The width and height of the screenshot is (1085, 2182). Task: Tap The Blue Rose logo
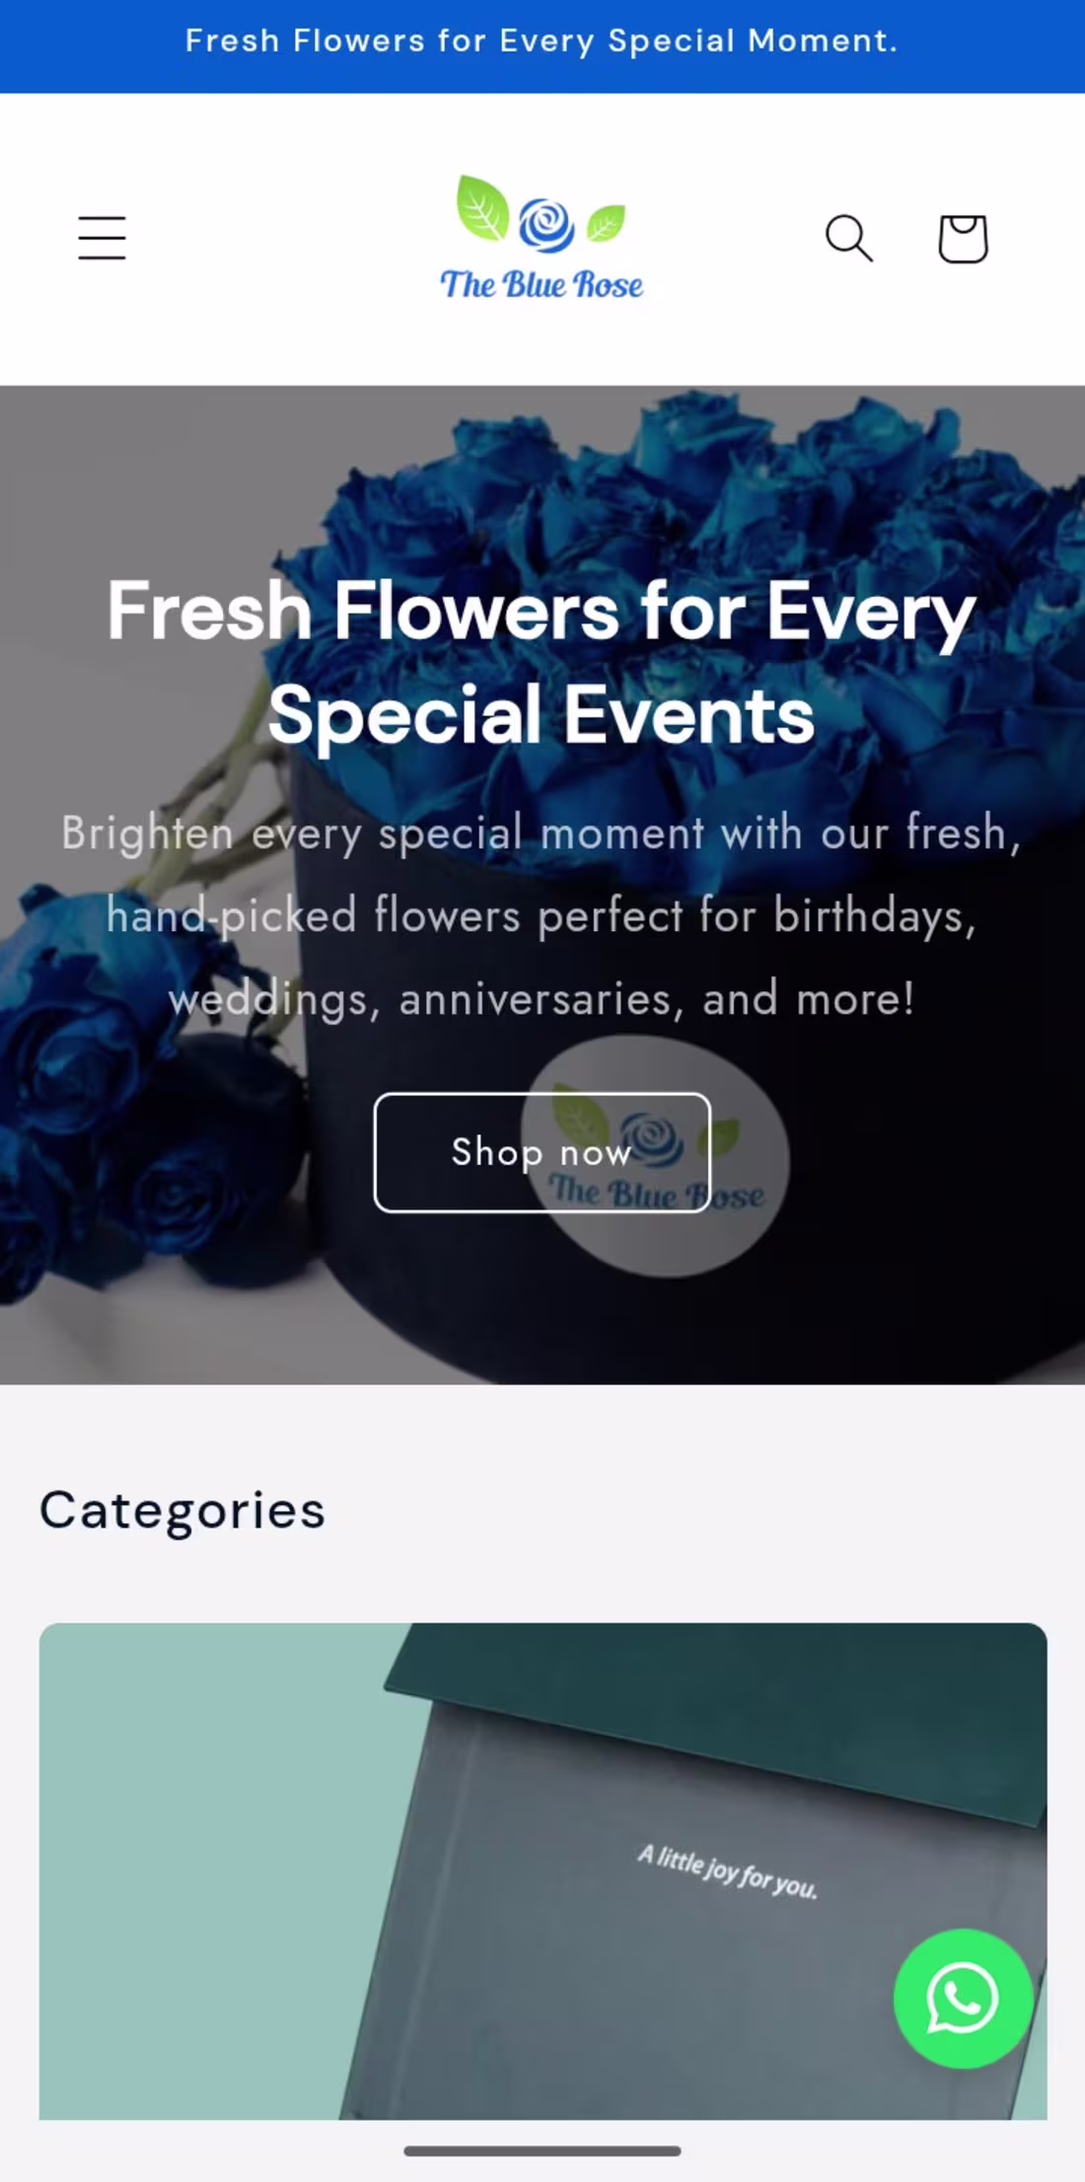[x=541, y=237]
